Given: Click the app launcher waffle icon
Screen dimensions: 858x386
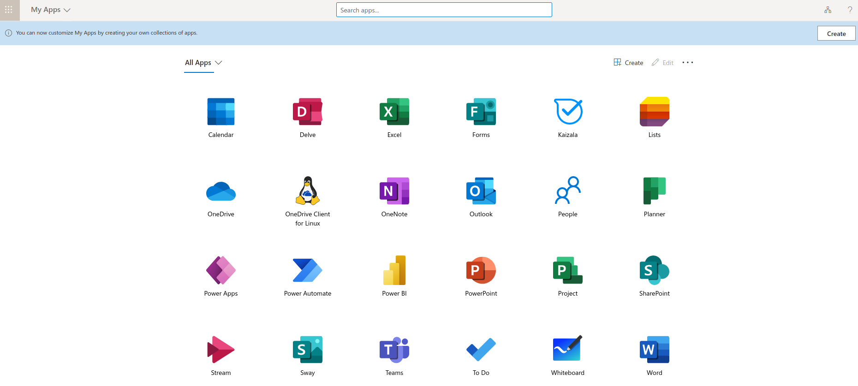Looking at the screenshot, I should click(9, 10).
